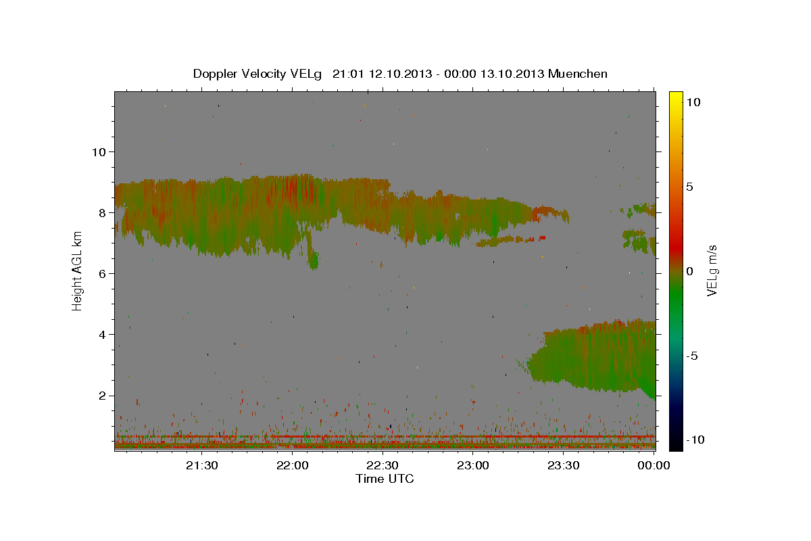Image resolution: width=811 pixels, height=541 pixels.
Task: Click the 'VELg m/s' colorbar title
Action: click(x=712, y=271)
